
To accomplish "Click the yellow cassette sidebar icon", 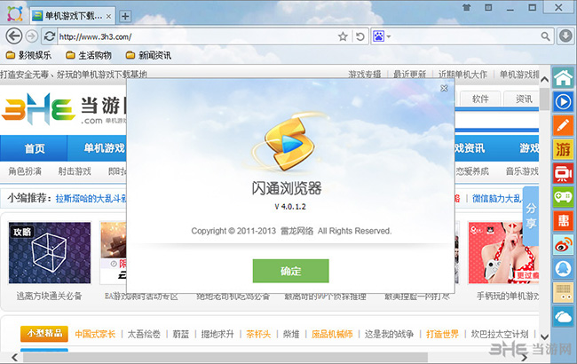I will click(564, 293).
